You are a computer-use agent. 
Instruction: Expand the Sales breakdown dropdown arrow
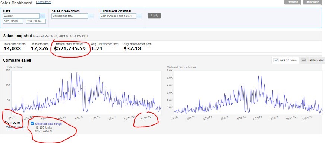(x=91, y=16)
